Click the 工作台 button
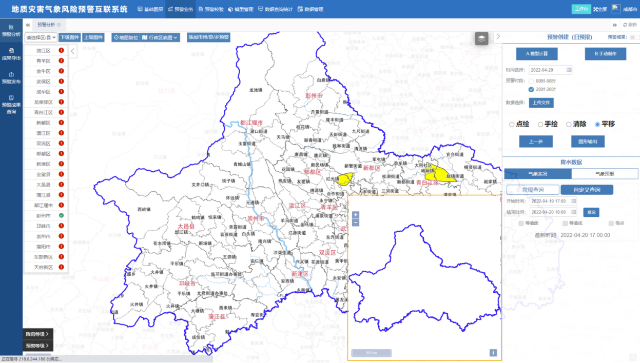This screenshot has height=363, width=640. pyautogui.click(x=581, y=9)
